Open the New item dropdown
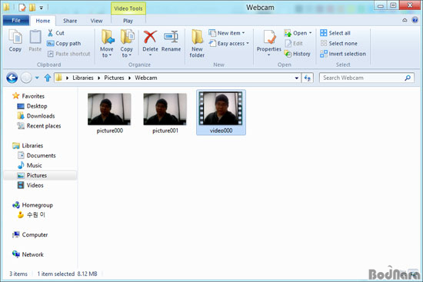Image resolution: width=423 pixels, height=282 pixels. click(x=227, y=33)
